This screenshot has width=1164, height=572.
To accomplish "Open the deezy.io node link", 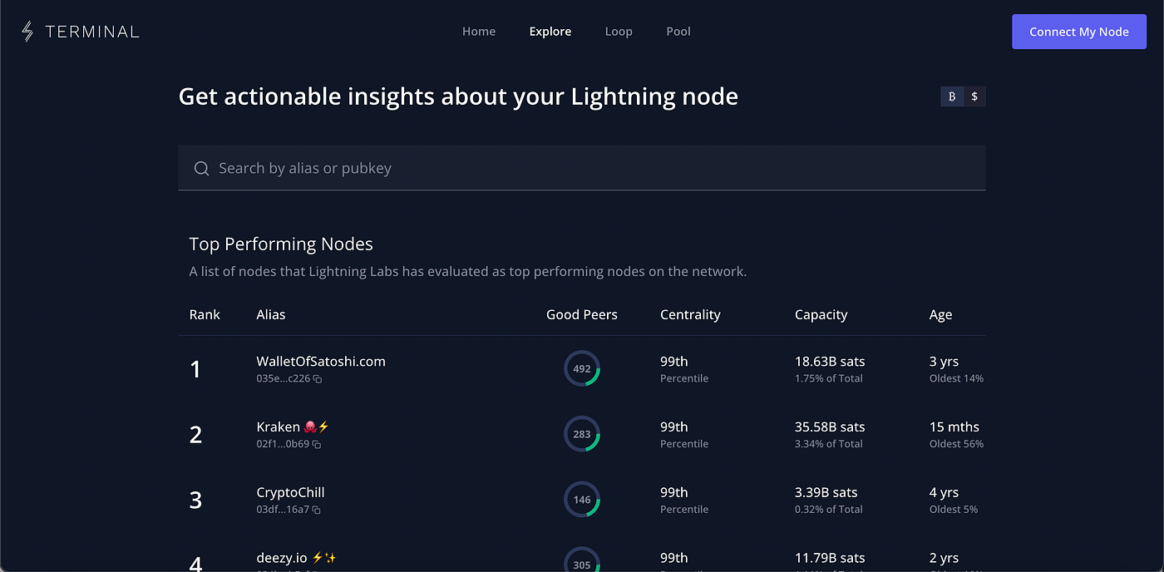I will click(296, 558).
